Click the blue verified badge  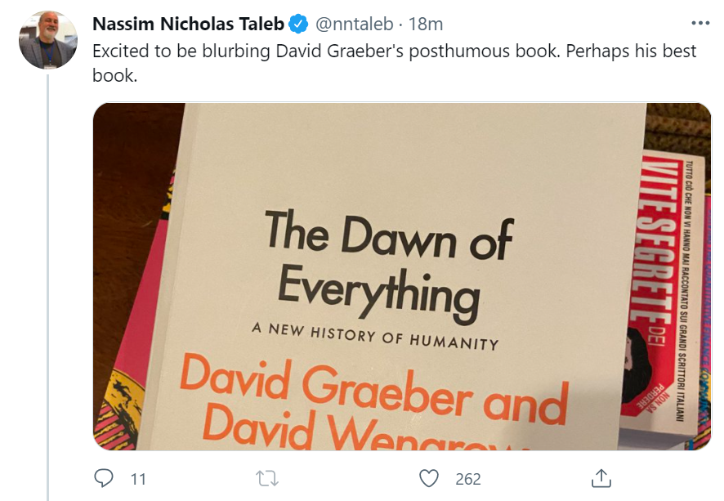click(297, 24)
